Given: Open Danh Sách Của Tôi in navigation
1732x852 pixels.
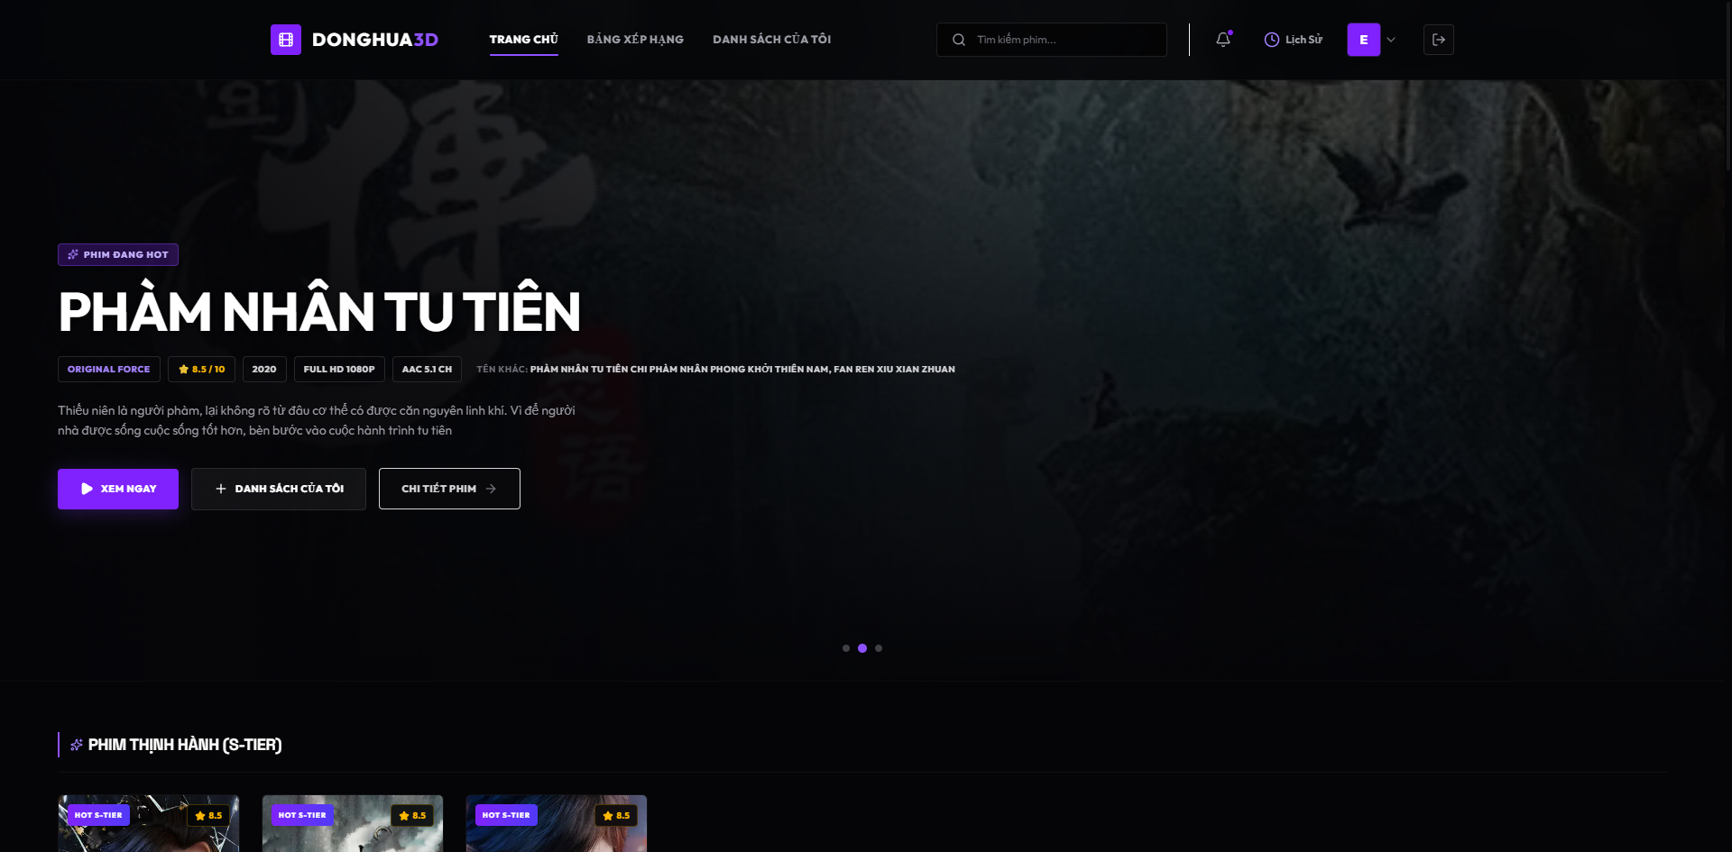Looking at the screenshot, I should coord(772,40).
